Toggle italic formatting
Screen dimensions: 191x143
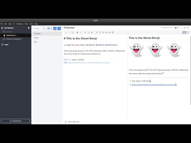tap(80, 33)
